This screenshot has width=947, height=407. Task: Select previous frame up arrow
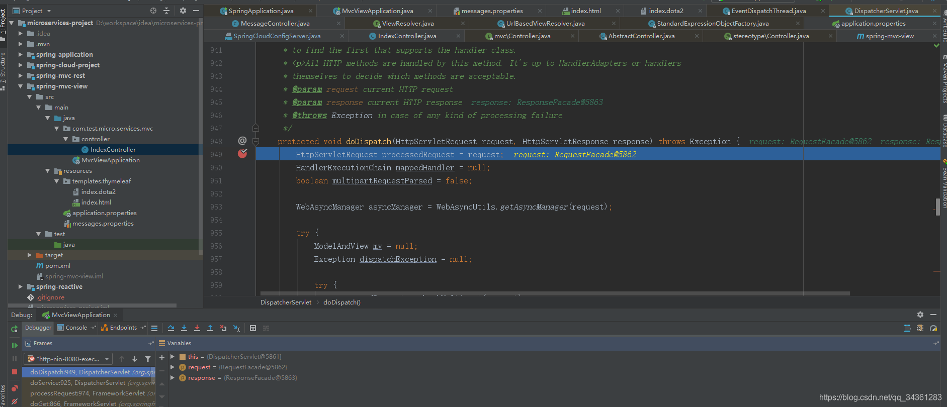click(x=122, y=359)
